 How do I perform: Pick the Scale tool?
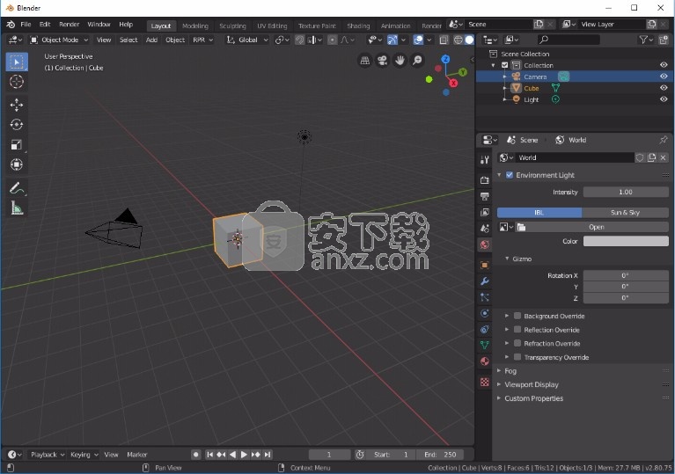[17, 144]
